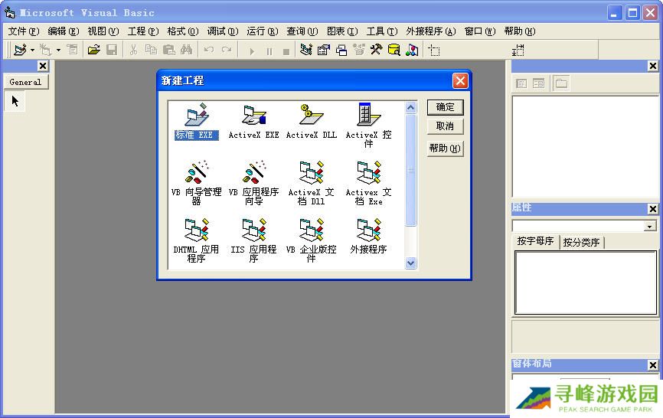Click the Find binoculars toolbar icon

(187, 50)
